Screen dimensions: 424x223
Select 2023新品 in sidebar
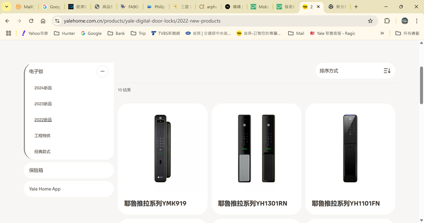[x=43, y=104]
